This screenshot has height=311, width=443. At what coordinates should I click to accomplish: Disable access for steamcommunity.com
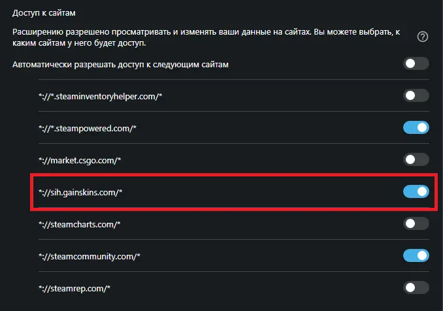coord(416,255)
